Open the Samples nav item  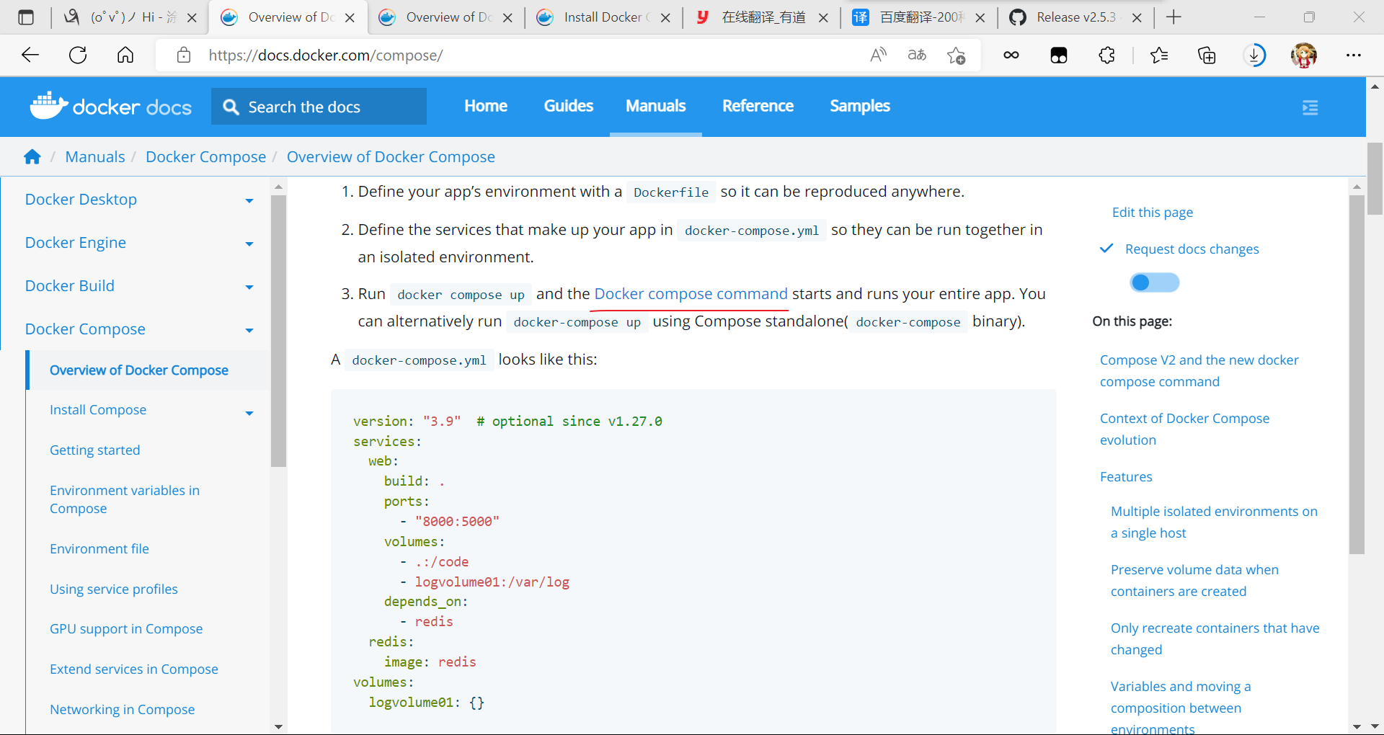click(860, 106)
